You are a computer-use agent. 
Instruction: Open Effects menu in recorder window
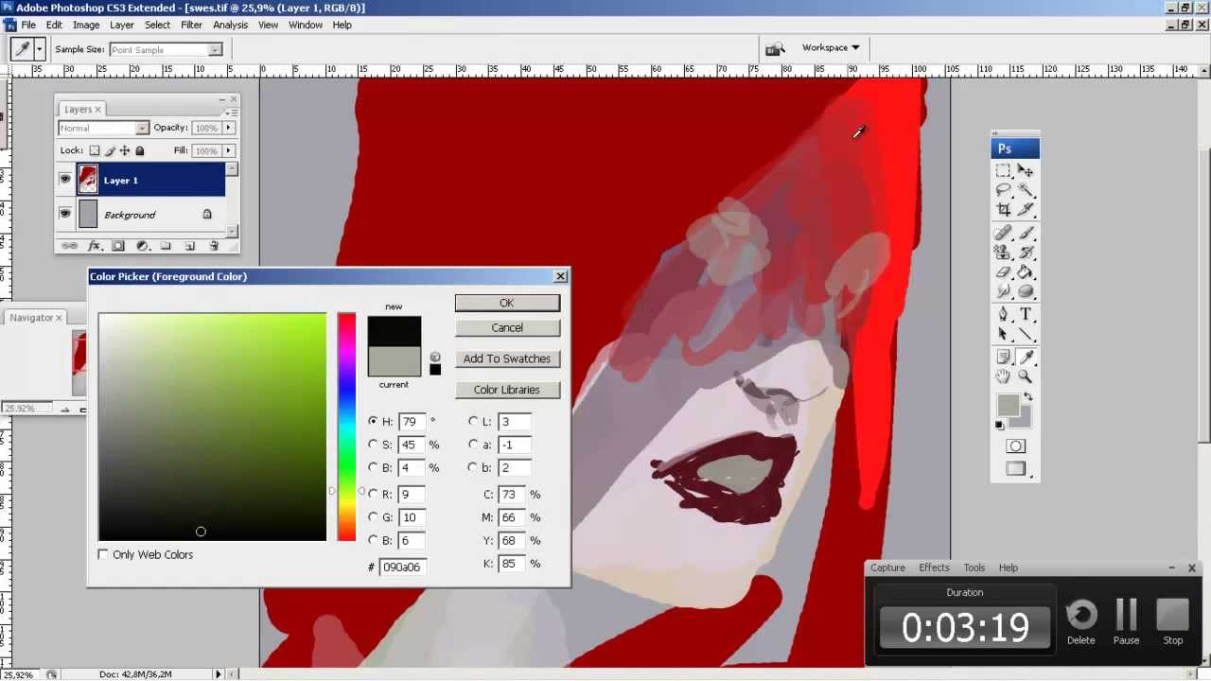934,567
